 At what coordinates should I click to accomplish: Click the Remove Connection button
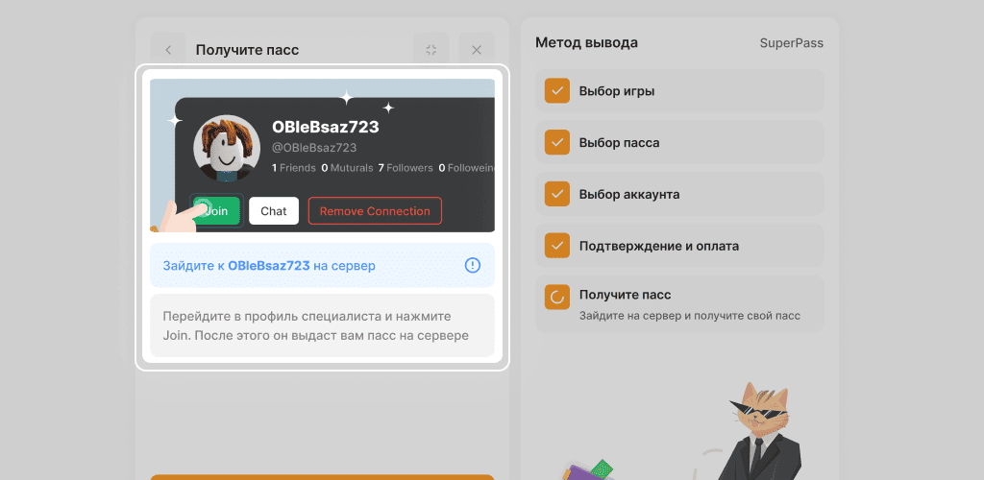point(375,211)
